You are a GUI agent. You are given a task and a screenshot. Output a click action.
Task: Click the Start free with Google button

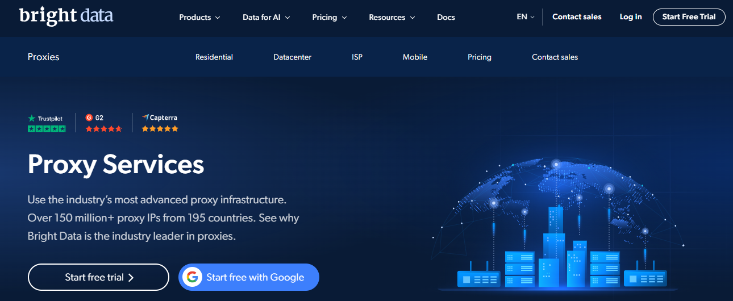point(249,277)
